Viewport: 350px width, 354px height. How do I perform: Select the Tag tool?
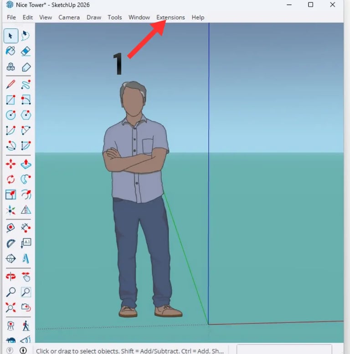click(x=26, y=67)
